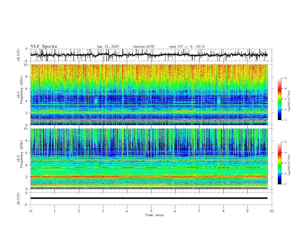Image resolution: width=306 pixels, height=237 pixels.
Task: Click the ch.2 PSD color scale bar
Action: click(x=280, y=163)
